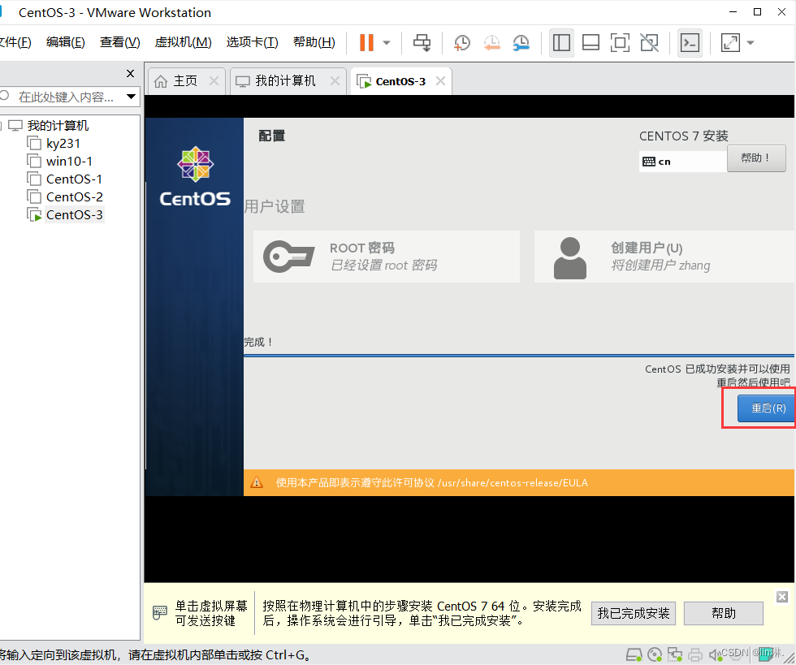Screen dimensions: 796x665
Task: Revert virtual machine to previous snapshot
Action: 491,43
